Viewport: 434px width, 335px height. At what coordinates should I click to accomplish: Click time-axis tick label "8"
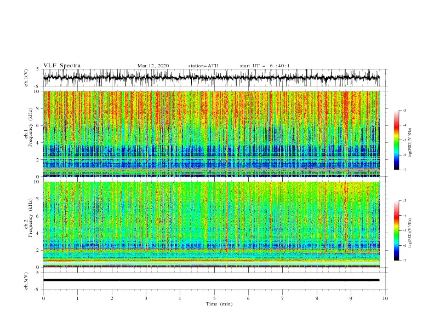click(317, 298)
